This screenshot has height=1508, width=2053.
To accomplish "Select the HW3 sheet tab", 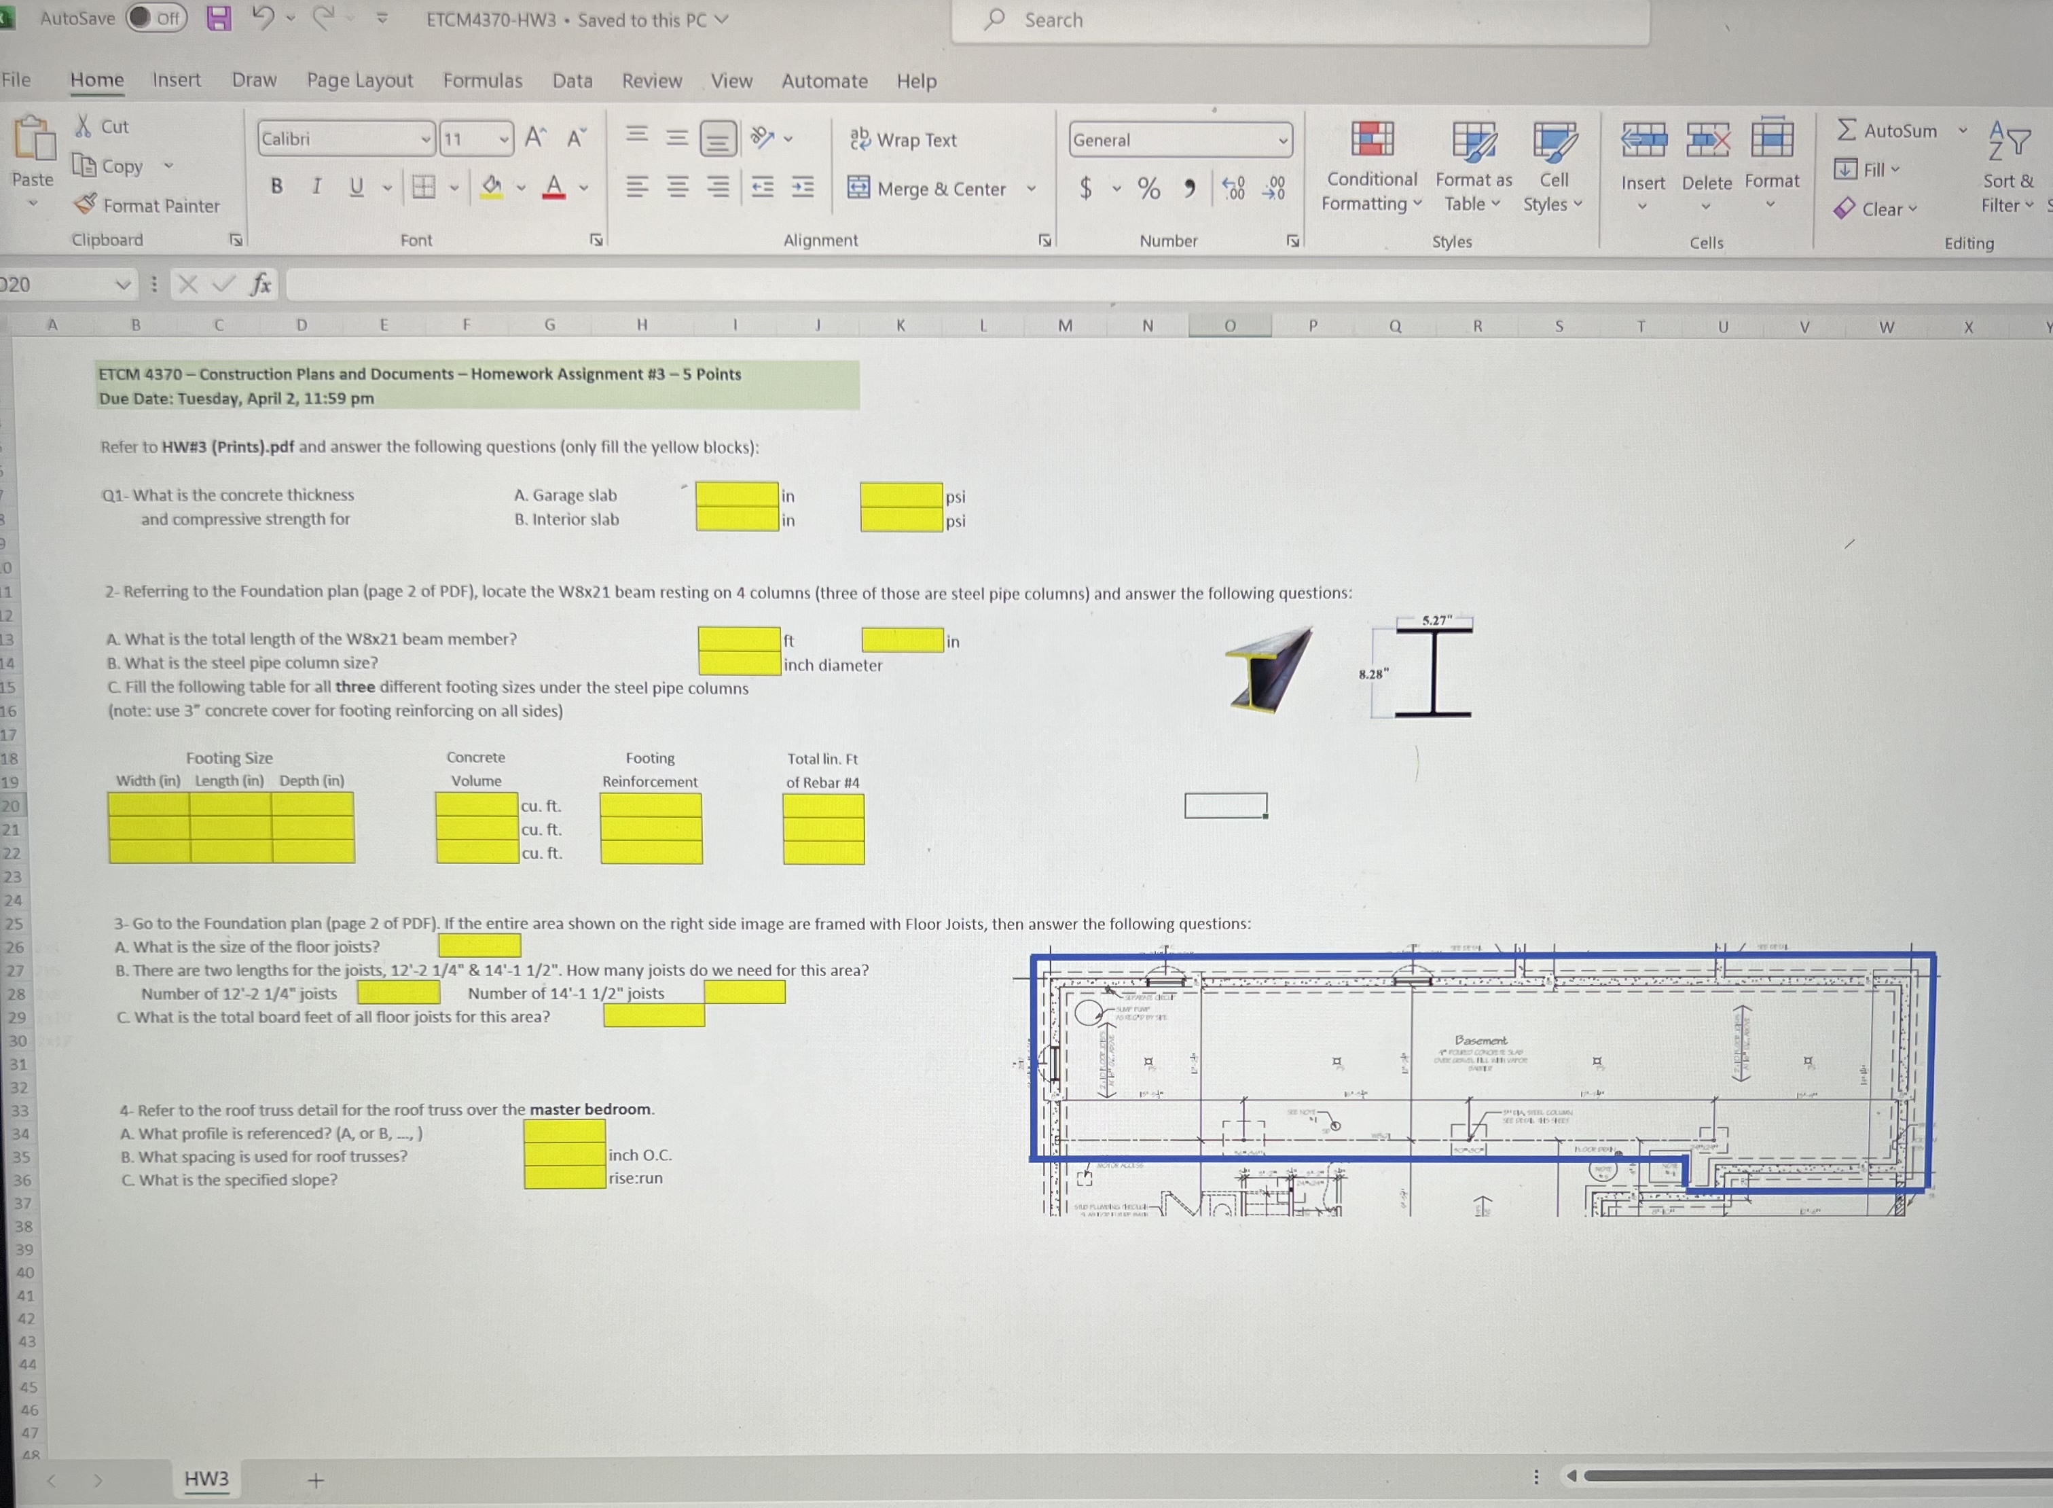I will pyautogui.click(x=206, y=1479).
